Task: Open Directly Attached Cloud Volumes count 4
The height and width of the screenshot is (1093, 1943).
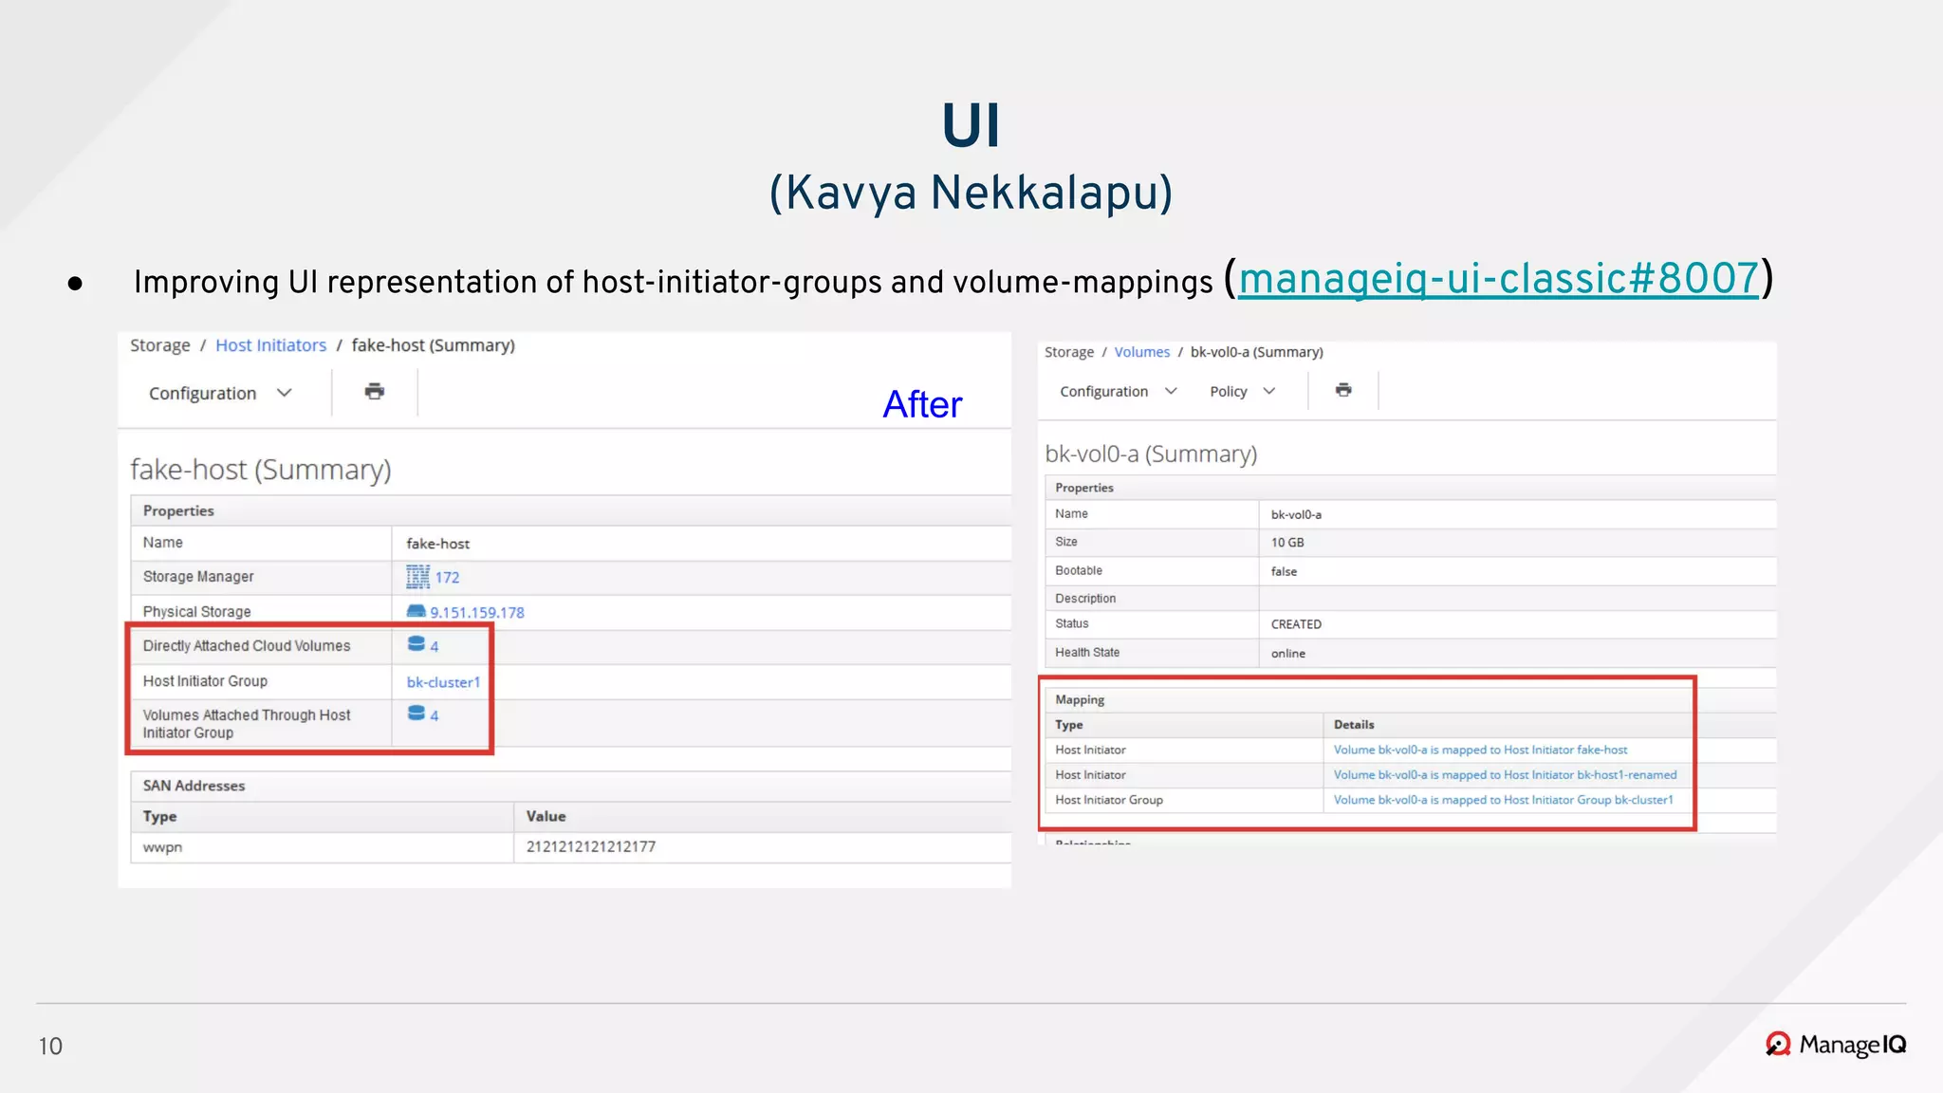Action: [435, 647]
